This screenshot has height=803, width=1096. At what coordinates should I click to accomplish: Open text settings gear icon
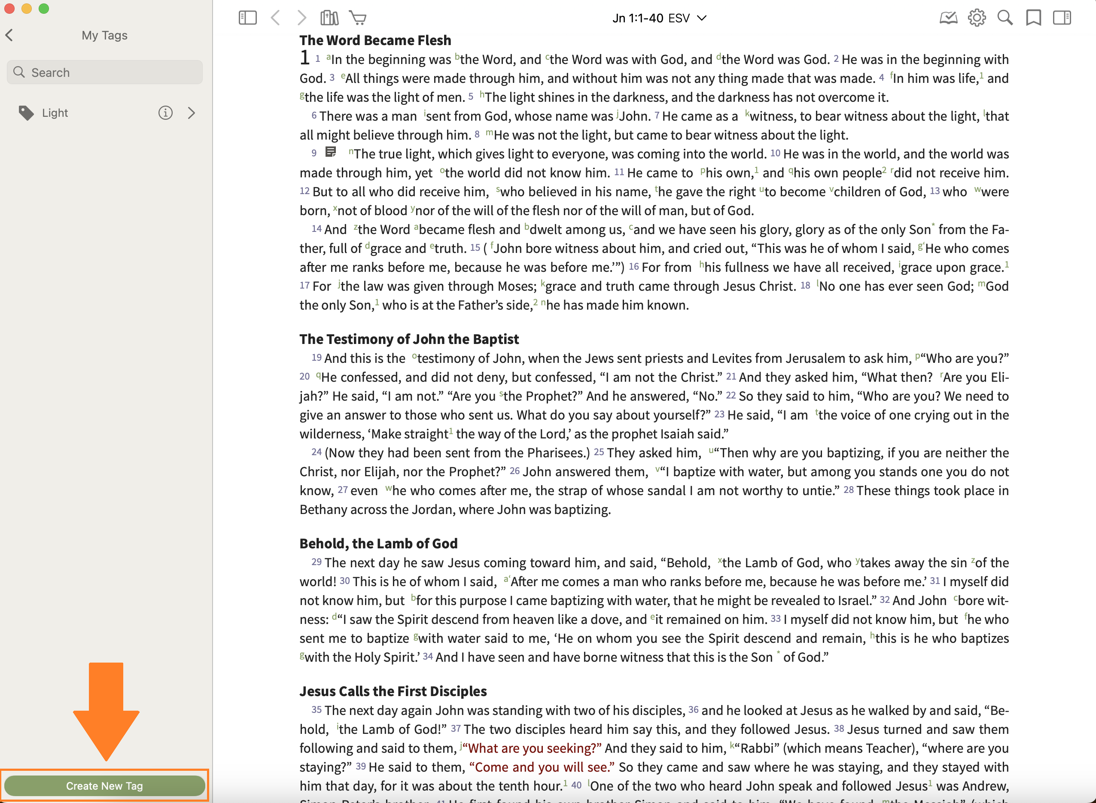977,18
